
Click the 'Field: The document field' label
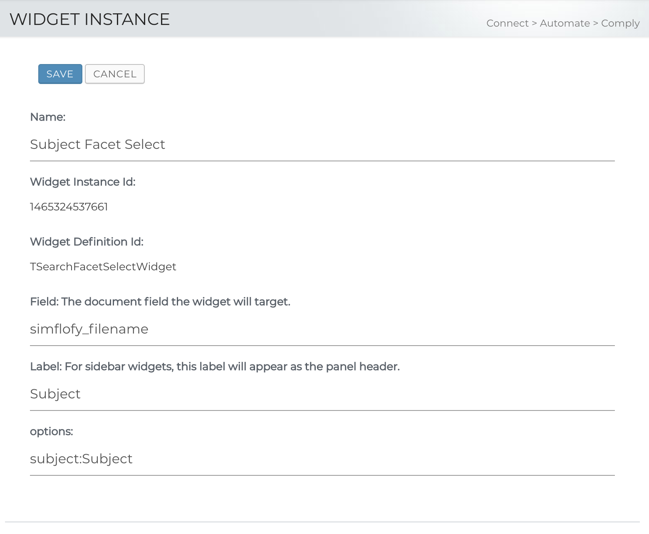coord(160,302)
